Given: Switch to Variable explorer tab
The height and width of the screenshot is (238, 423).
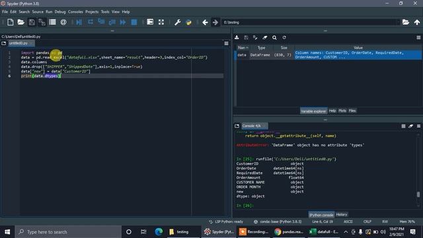Looking at the screenshot, I should click(x=313, y=111).
